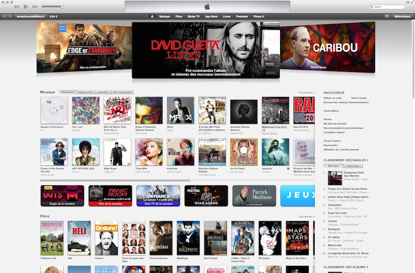Select the Morceaux chart tab

pos(333,166)
